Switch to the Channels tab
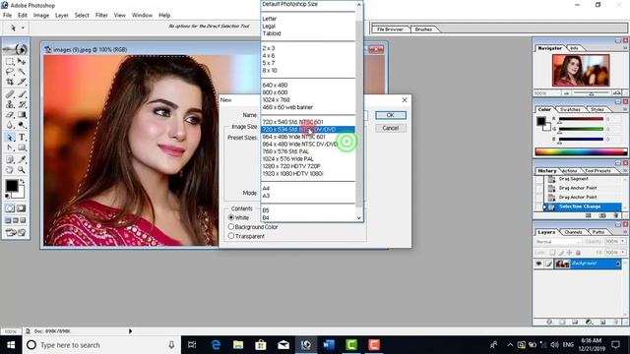Image resolution: width=630 pixels, height=354 pixels. [573, 232]
